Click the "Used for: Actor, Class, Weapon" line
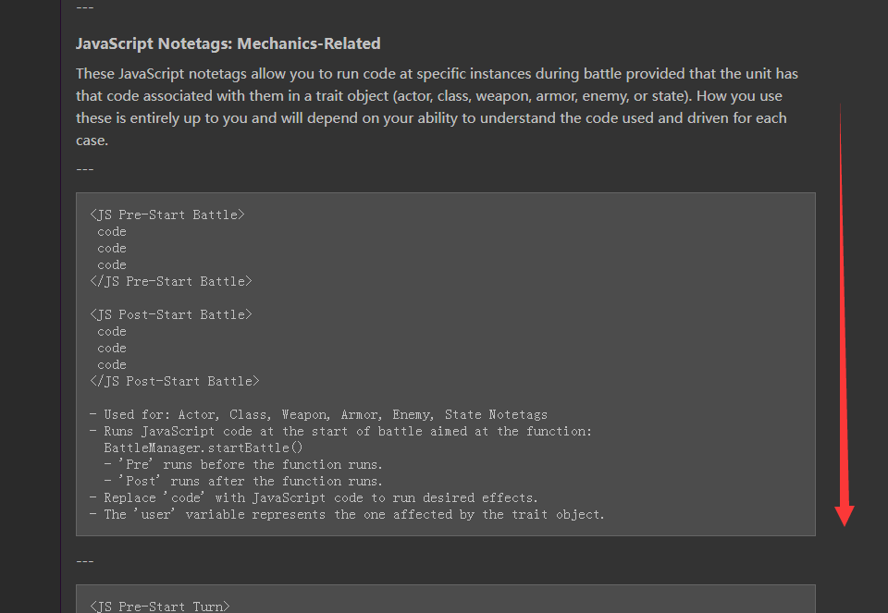This screenshot has height=613, width=888. click(318, 414)
